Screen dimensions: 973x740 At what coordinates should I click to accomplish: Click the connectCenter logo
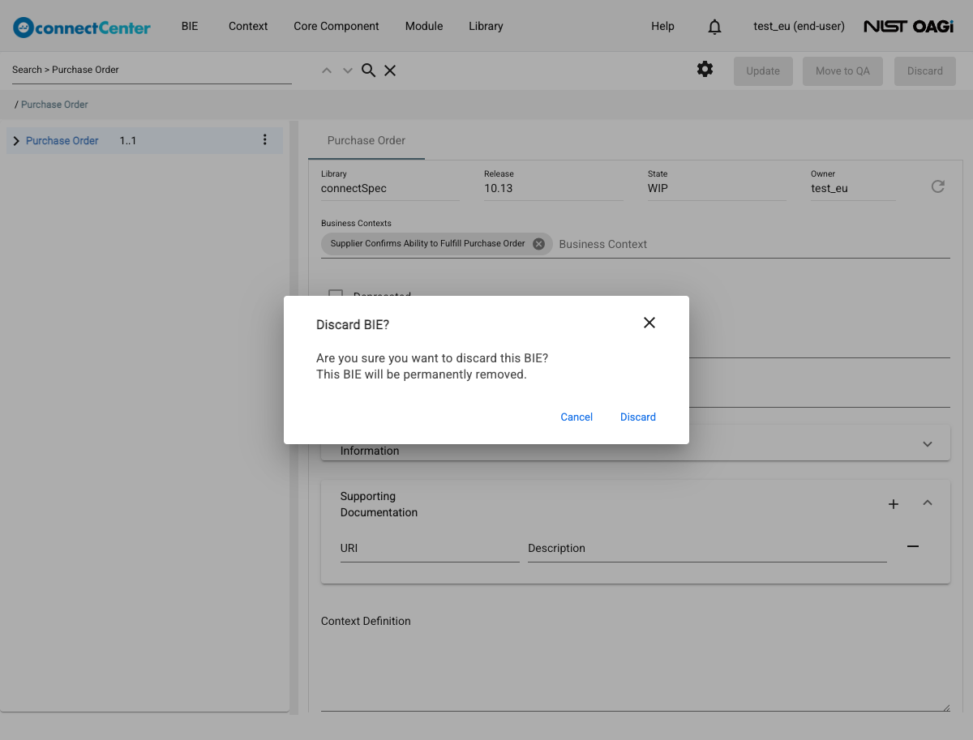[x=82, y=28]
